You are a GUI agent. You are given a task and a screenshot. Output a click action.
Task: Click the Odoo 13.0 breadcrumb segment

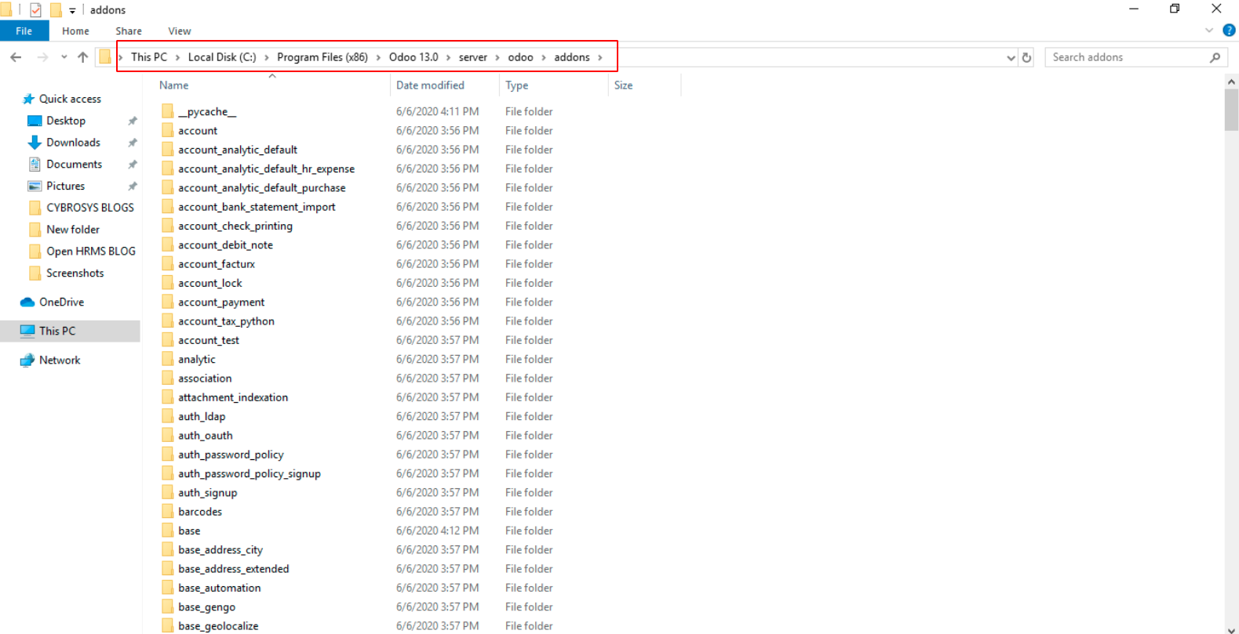414,57
